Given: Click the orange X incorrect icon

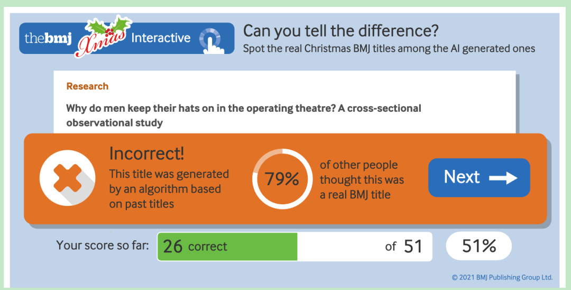Looking at the screenshot, I should tap(67, 178).
